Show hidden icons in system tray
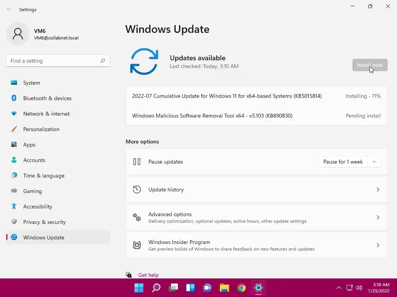 point(339,288)
